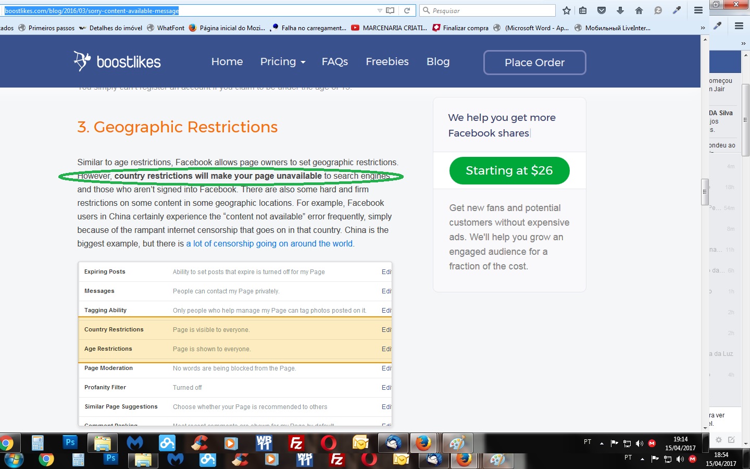Bookmark this page with the star icon
750x469 pixels.
[x=567, y=10]
